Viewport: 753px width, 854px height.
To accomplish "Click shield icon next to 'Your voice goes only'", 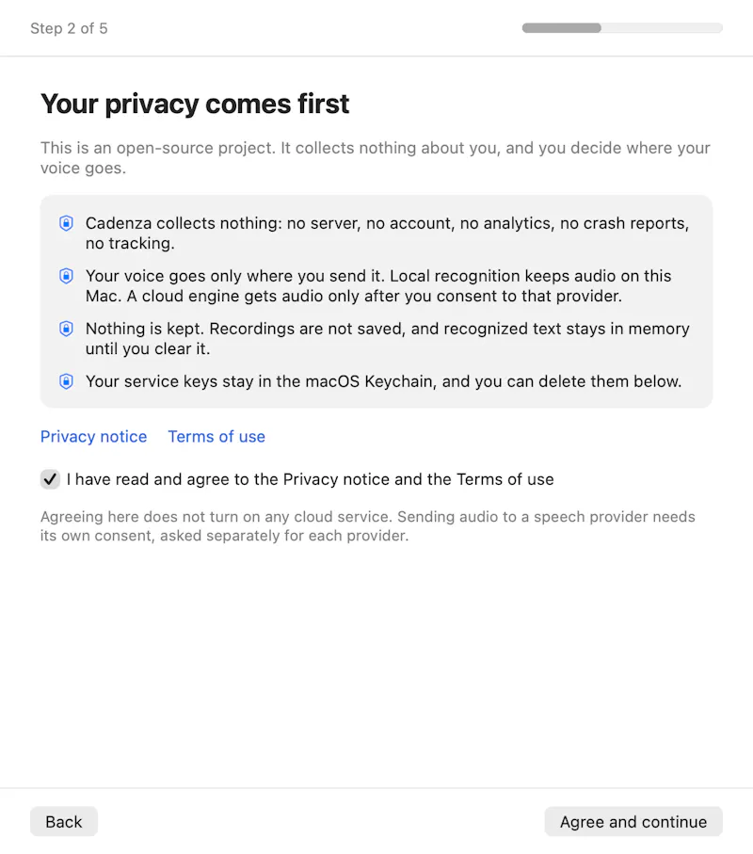I will point(66,276).
